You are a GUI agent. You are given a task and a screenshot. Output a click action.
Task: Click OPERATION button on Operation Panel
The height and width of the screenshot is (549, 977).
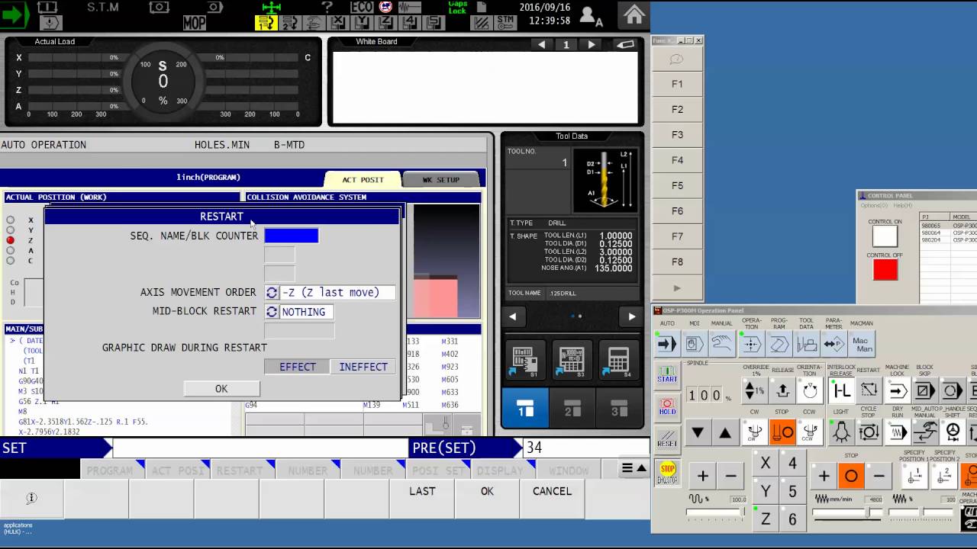pos(751,345)
